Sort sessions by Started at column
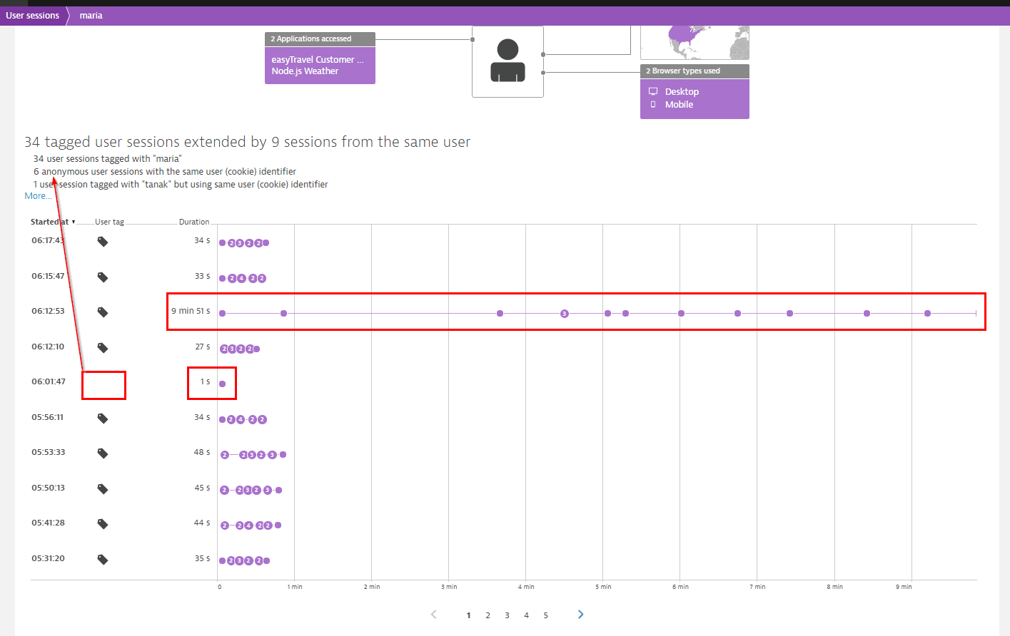The height and width of the screenshot is (636, 1010). click(x=52, y=222)
